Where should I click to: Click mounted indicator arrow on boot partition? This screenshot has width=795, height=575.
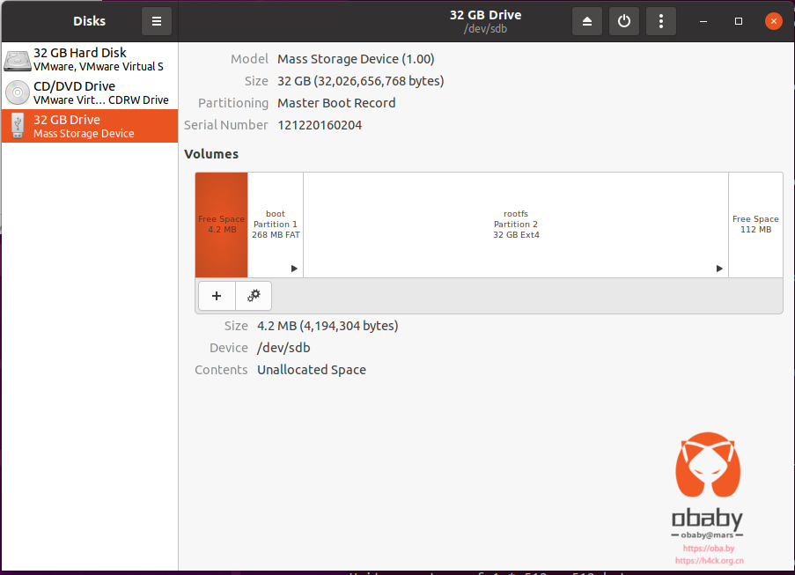point(294,269)
